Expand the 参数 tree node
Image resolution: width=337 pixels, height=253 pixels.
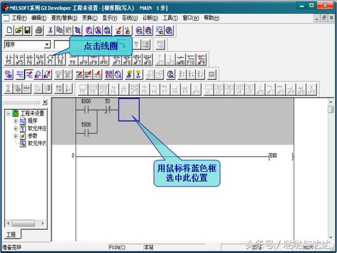pos(15,136)
